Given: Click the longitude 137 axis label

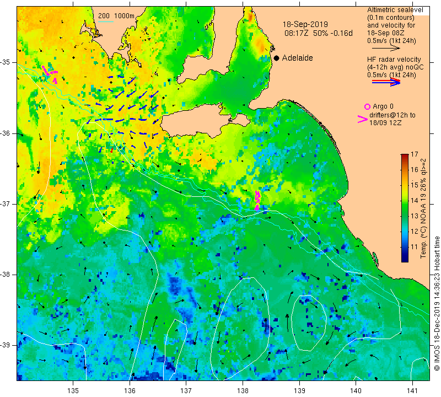Looking at the screenshot, I should click(x=186, y=391).
